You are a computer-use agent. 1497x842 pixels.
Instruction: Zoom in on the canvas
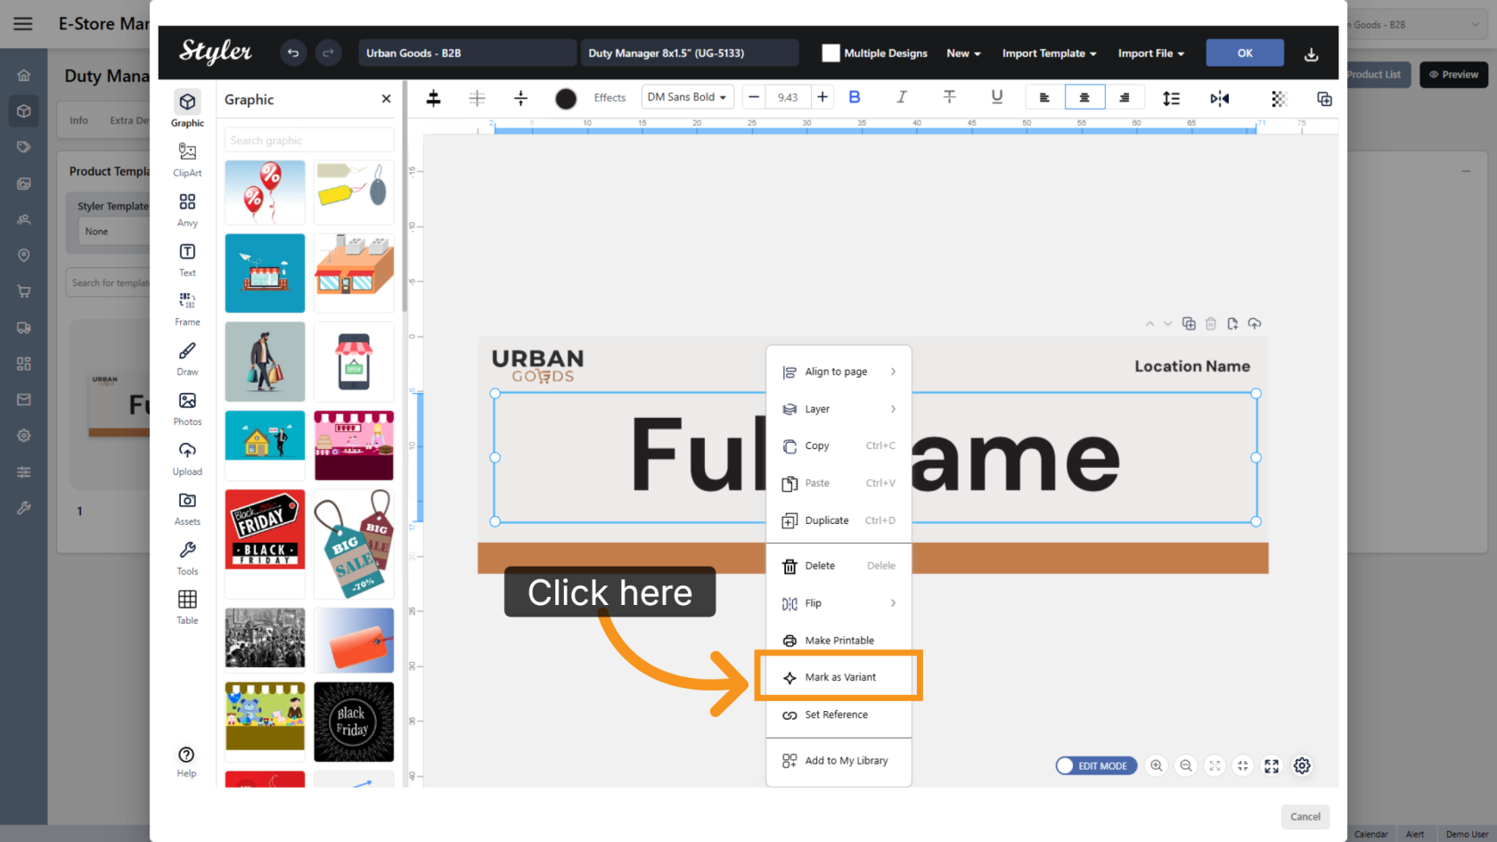tap(1156, 765)
